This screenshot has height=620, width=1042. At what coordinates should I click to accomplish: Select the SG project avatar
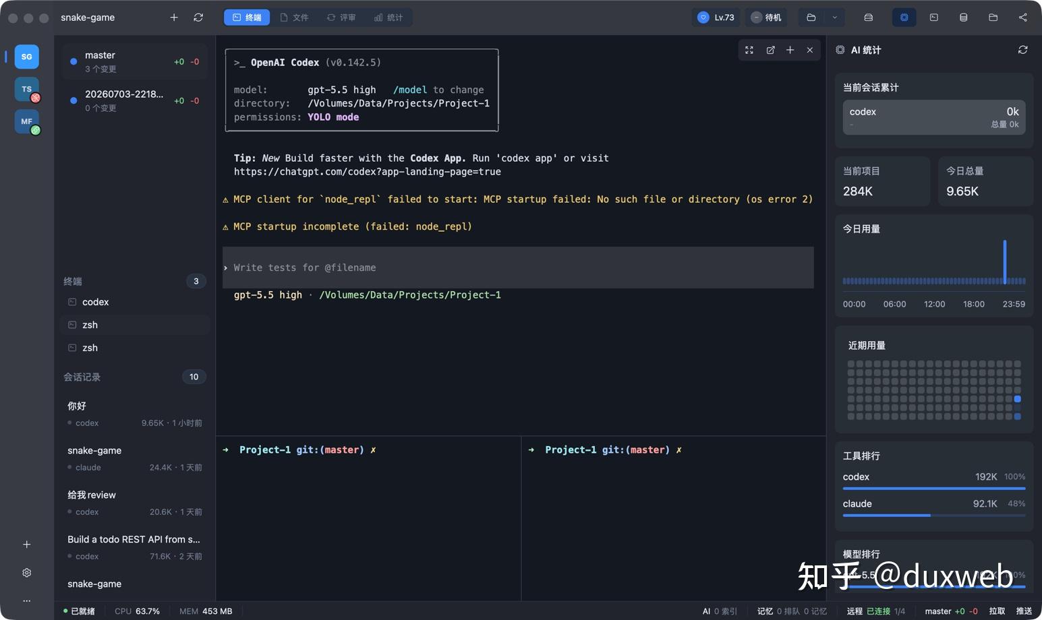(27, 57)
